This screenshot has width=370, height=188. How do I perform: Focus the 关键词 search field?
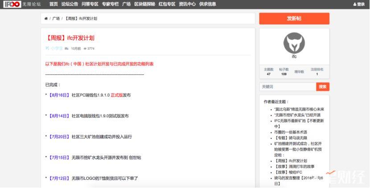[x=288, y=87]
